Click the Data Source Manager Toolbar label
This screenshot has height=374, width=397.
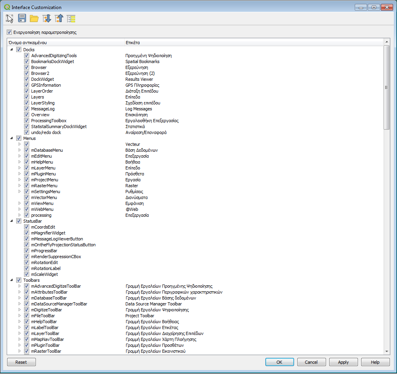click(x=153, y=304)
